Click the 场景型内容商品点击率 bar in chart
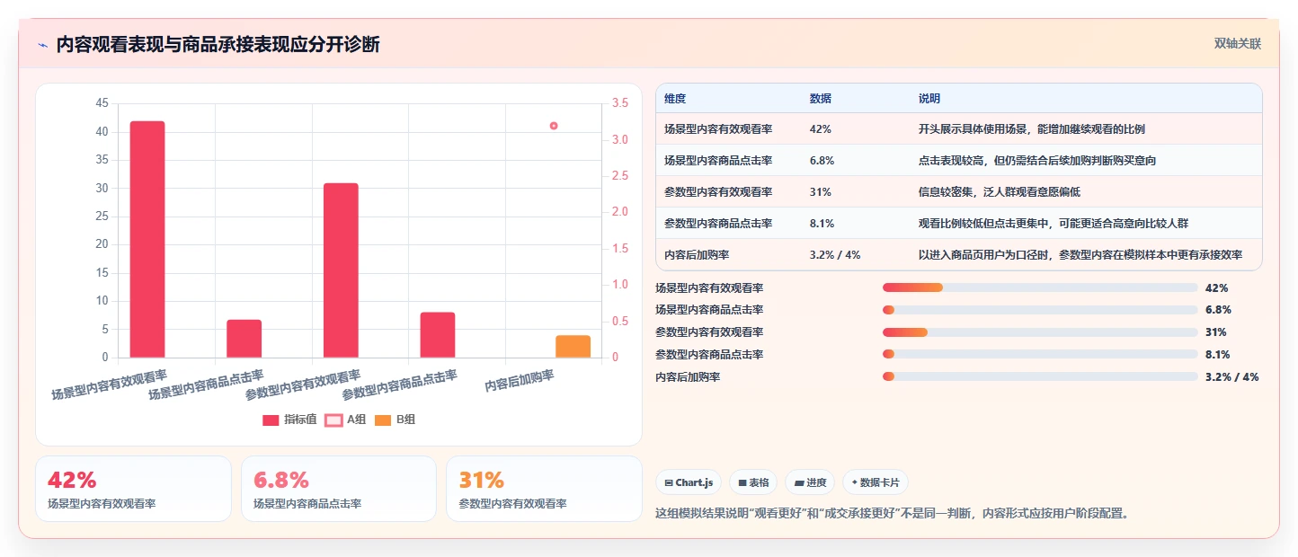 pos(244,339)
